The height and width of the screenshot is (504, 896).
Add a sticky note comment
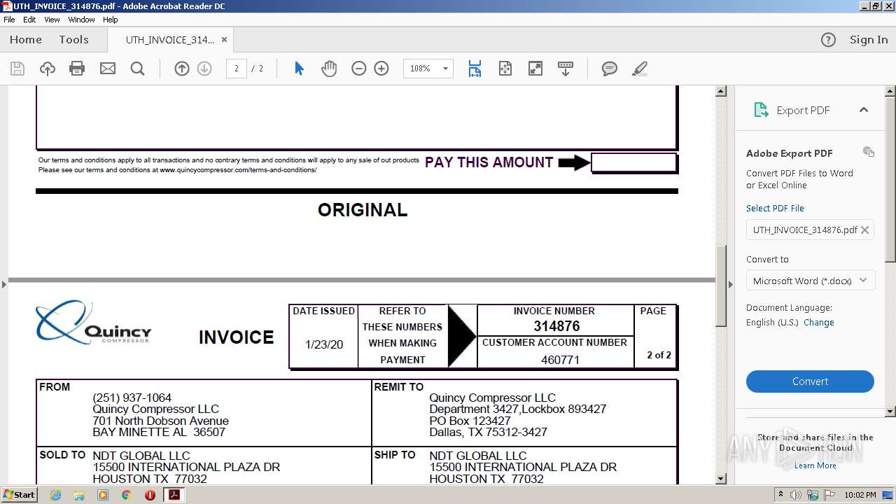click(610, 69)
